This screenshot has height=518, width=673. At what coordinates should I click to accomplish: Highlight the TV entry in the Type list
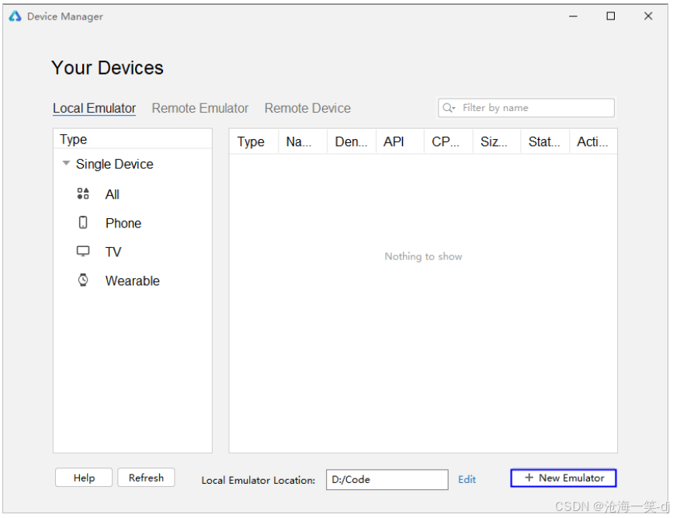[113, 251]
